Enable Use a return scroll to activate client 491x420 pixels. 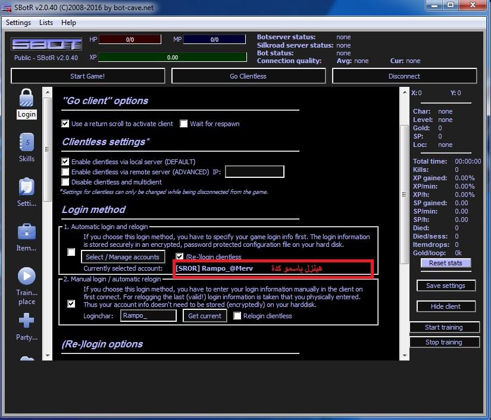point(65,124)
